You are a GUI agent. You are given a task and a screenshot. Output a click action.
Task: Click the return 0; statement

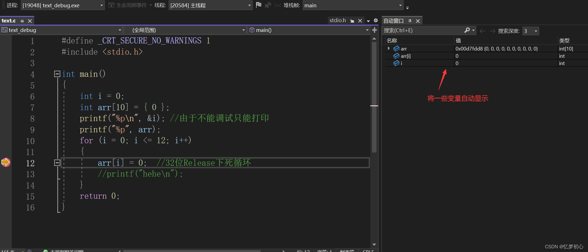[x=100, y=196]
